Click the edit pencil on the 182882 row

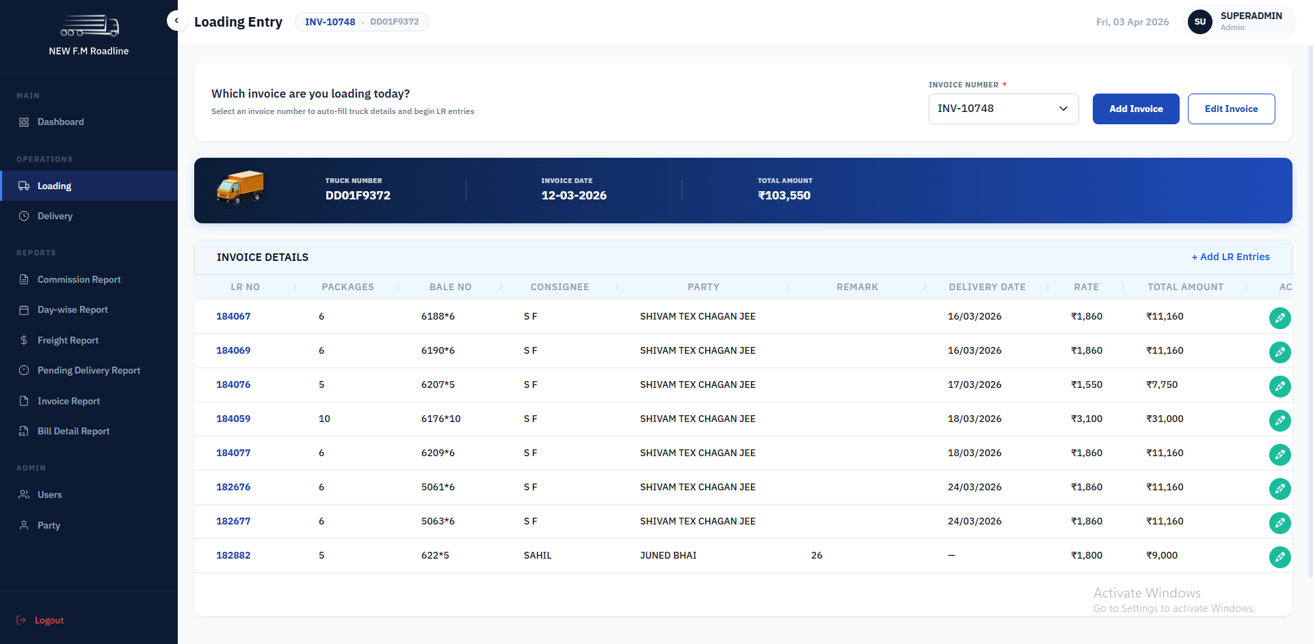pos(1280,557)
